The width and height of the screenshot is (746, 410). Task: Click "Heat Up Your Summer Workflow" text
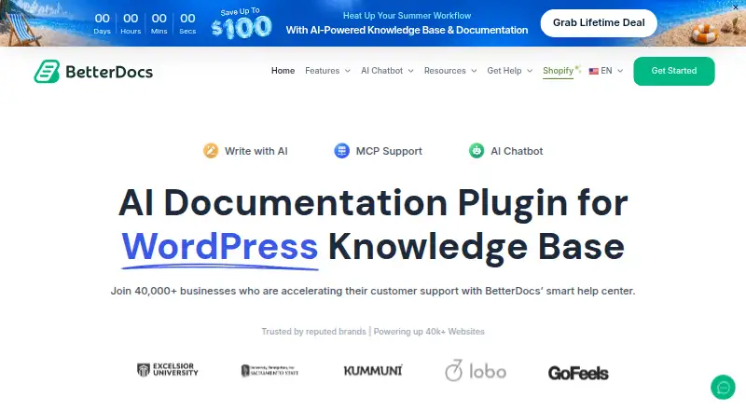pyautogui.click(x=407, y=16)
